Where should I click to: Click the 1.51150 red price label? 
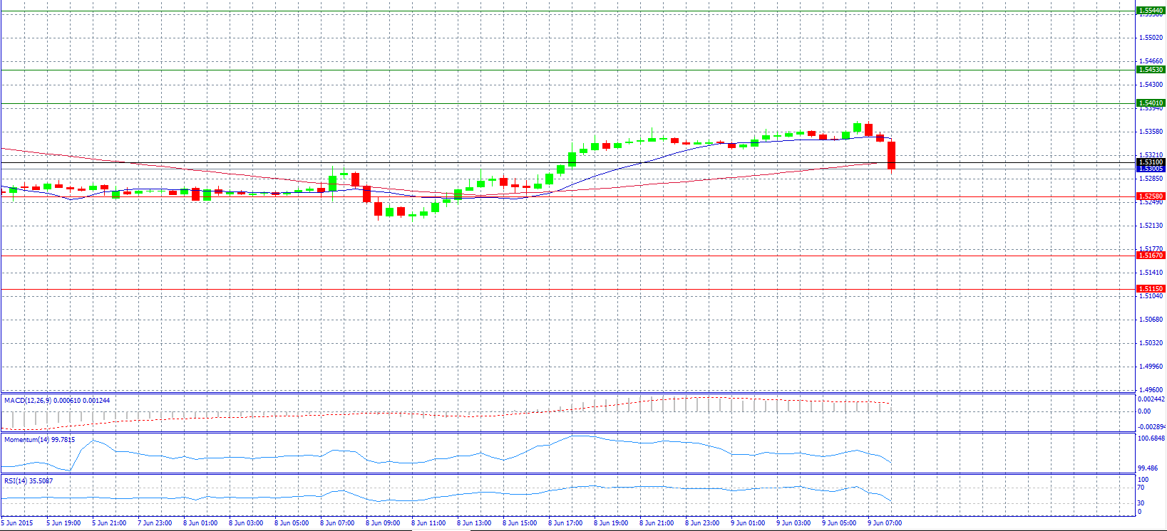[x=1151, y=289]
